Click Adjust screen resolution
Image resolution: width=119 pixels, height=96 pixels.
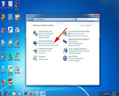point(74,46)
